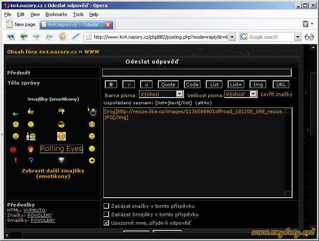
Task: Click the Quote BBCode button
Action: [x=169, y=85]
